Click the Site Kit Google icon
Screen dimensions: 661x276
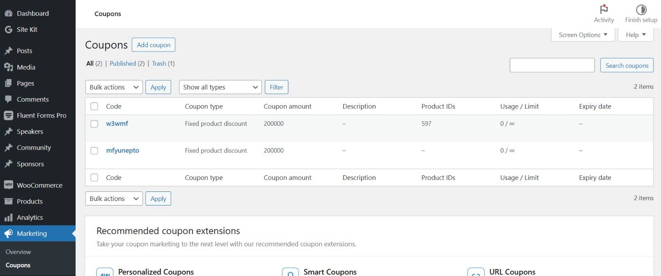(8, 29)
